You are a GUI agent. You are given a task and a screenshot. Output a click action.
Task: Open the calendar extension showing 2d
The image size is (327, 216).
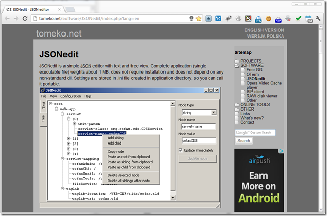pos(309,19)
